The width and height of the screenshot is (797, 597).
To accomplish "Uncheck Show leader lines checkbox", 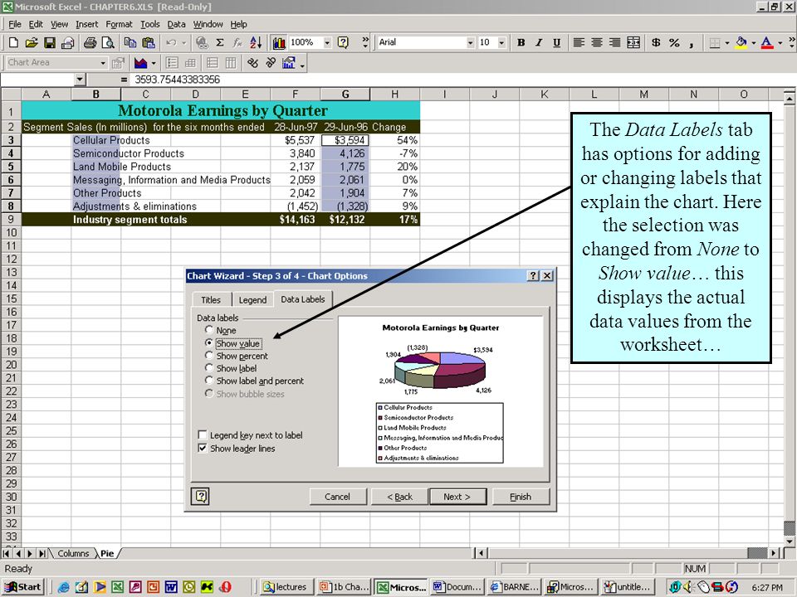I will pyautogui.click(x=203, y=449).
